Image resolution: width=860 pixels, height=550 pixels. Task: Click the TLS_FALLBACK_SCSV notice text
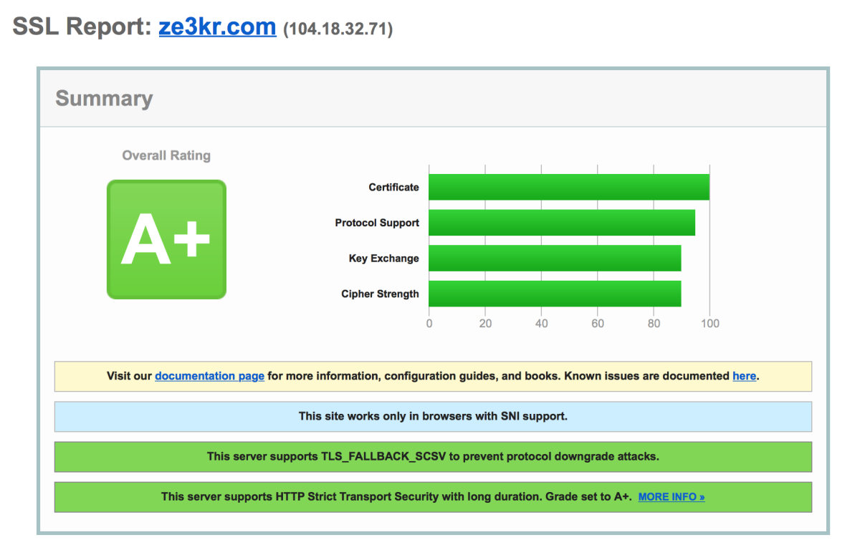point(433,456)
